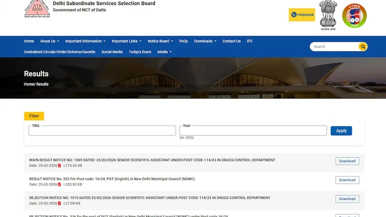The width and height of the screenshot is (386, 217).
Task: Click 215.53 KB file size text
Action: pos(73,166)
